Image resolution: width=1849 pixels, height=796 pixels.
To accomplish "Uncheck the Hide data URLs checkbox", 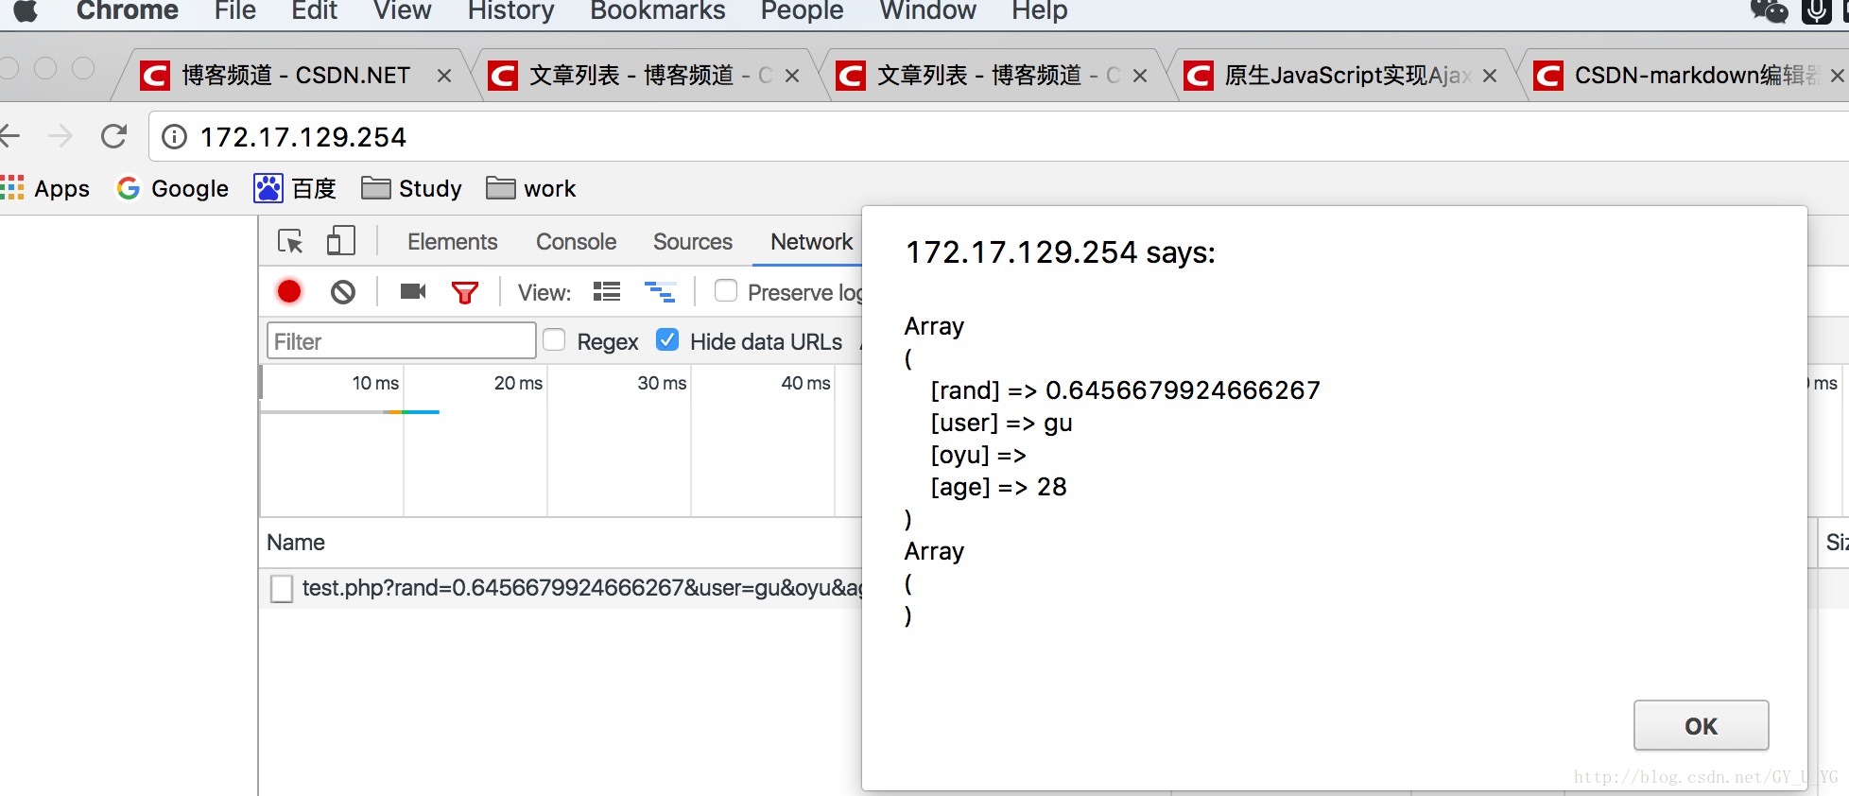I will [x=667, y=340].
